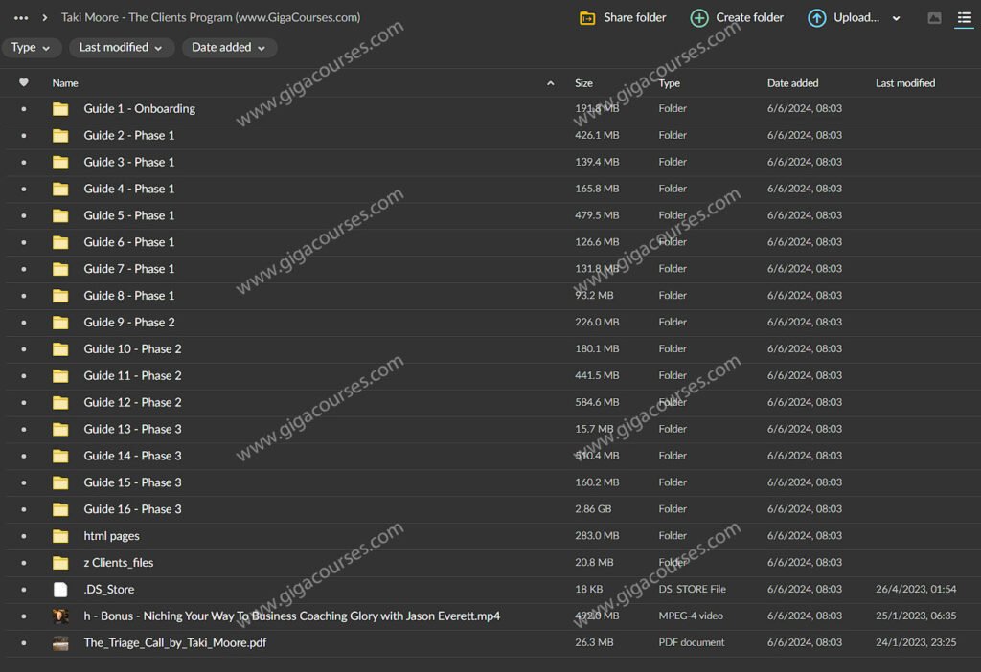Click the DS_STORE File type cell
981x672 pixels.
tap(692, 590)
